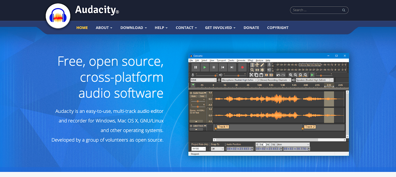
Task: Go to the HOME page link
Action: (x=82, y=28)
